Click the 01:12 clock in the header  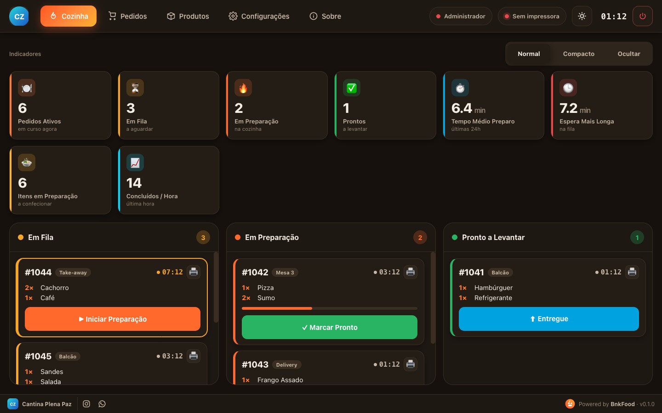[x=614, y=16]
